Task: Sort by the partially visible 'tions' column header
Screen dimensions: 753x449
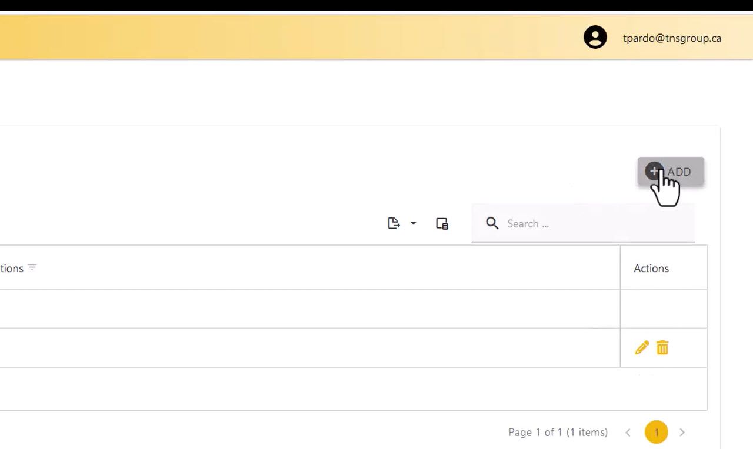Action: coord(12,268)
